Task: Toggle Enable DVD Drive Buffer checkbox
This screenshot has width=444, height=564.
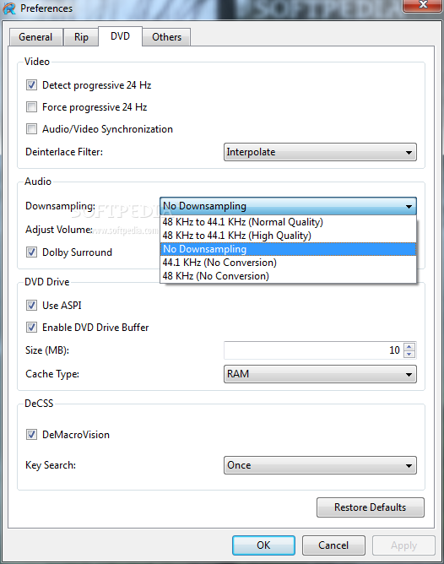Action: 31,328
